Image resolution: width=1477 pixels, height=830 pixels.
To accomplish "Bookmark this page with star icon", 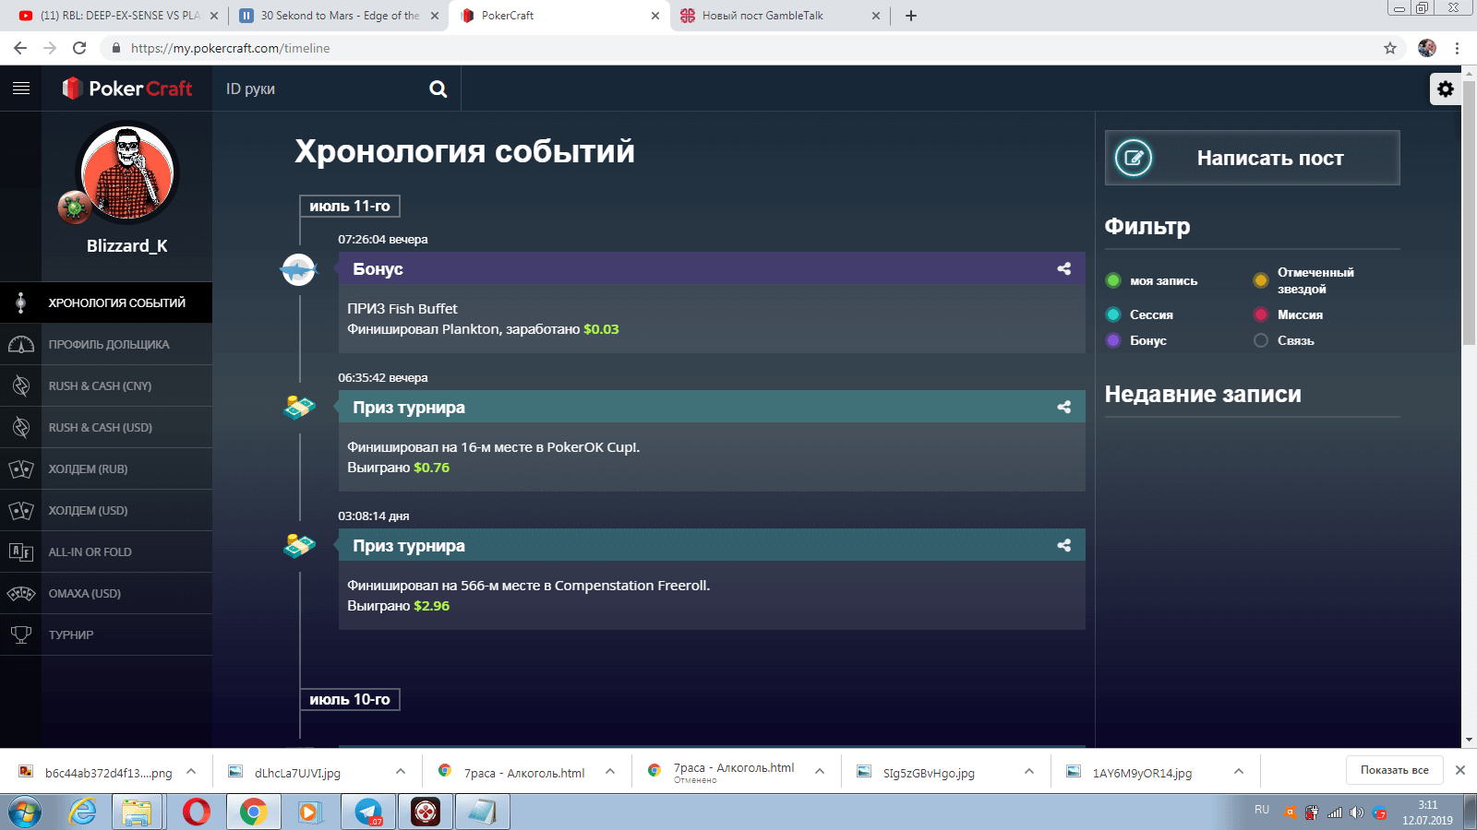I will click(1390, 48).
